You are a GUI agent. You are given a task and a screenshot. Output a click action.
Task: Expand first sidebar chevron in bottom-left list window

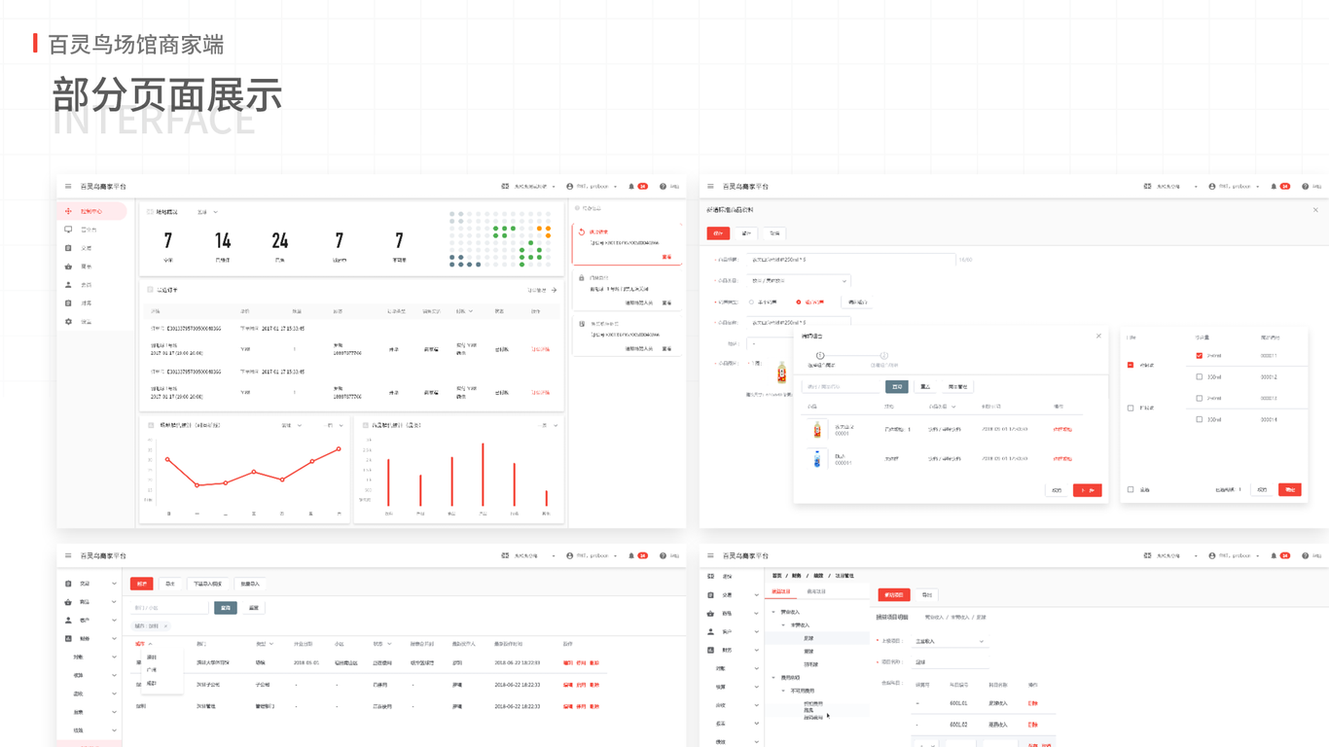[114, 584]
